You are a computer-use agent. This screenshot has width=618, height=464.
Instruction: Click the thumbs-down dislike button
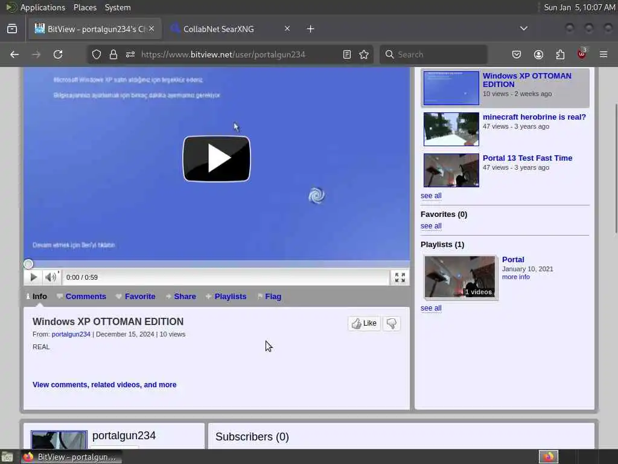pyautogui.click(x=392, y=323)
